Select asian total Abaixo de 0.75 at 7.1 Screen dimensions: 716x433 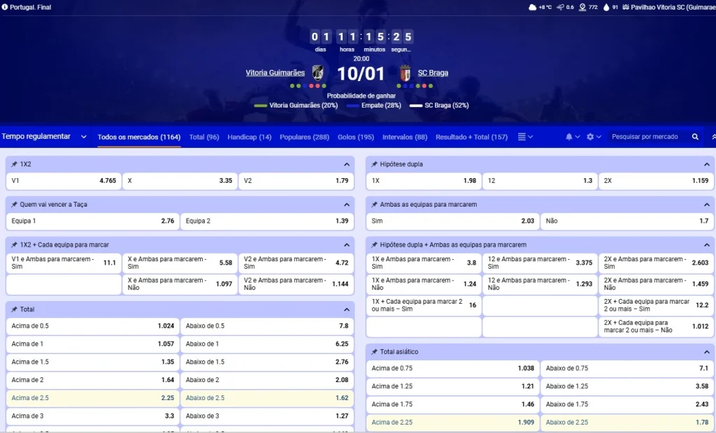click(x=627, y=368)
